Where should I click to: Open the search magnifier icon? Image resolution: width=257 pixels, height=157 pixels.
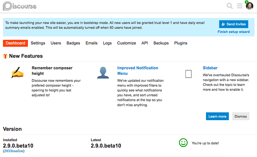pos(230,6)
